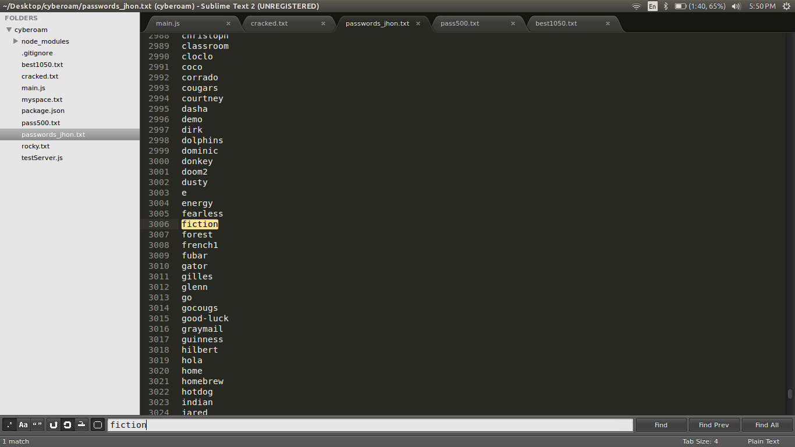Open testServer.js in the sidebar
Image resolution: width=795 pixels, height=447 pixels.
[42, 158]
